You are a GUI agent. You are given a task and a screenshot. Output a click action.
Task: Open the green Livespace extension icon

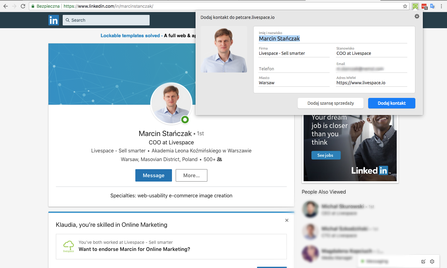click(x=415, y=6)
